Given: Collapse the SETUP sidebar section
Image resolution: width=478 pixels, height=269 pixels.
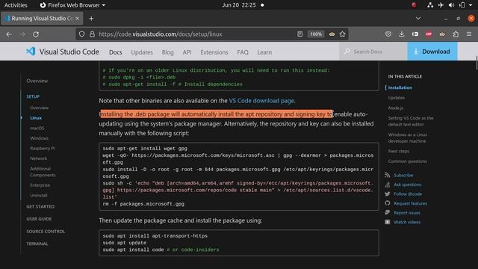Looking at the screenshot, I should [x=33, y=96].
